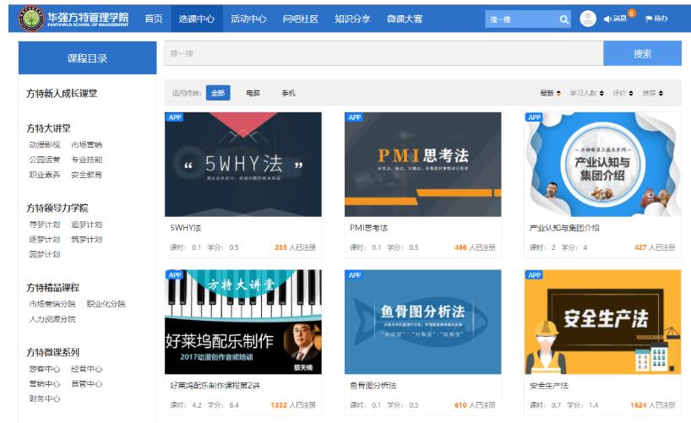691x423 pixels.
Task: Click the main course search input field
Action: pos(384,53)
